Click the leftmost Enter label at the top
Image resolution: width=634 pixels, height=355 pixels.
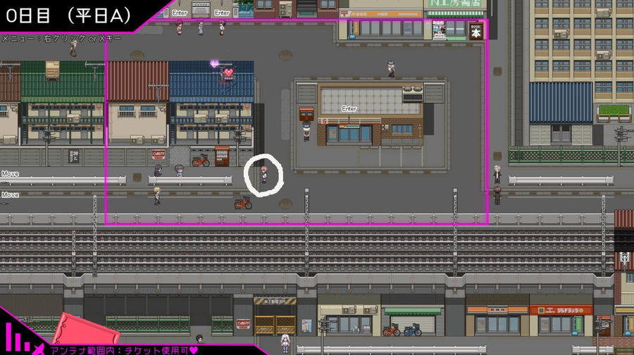point(180,13)
